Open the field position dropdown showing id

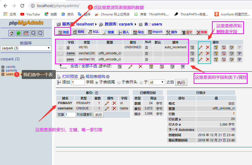[x=157, y=82]
